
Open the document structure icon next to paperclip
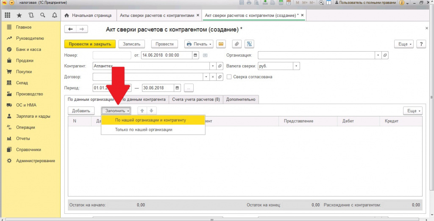(249, 44)
